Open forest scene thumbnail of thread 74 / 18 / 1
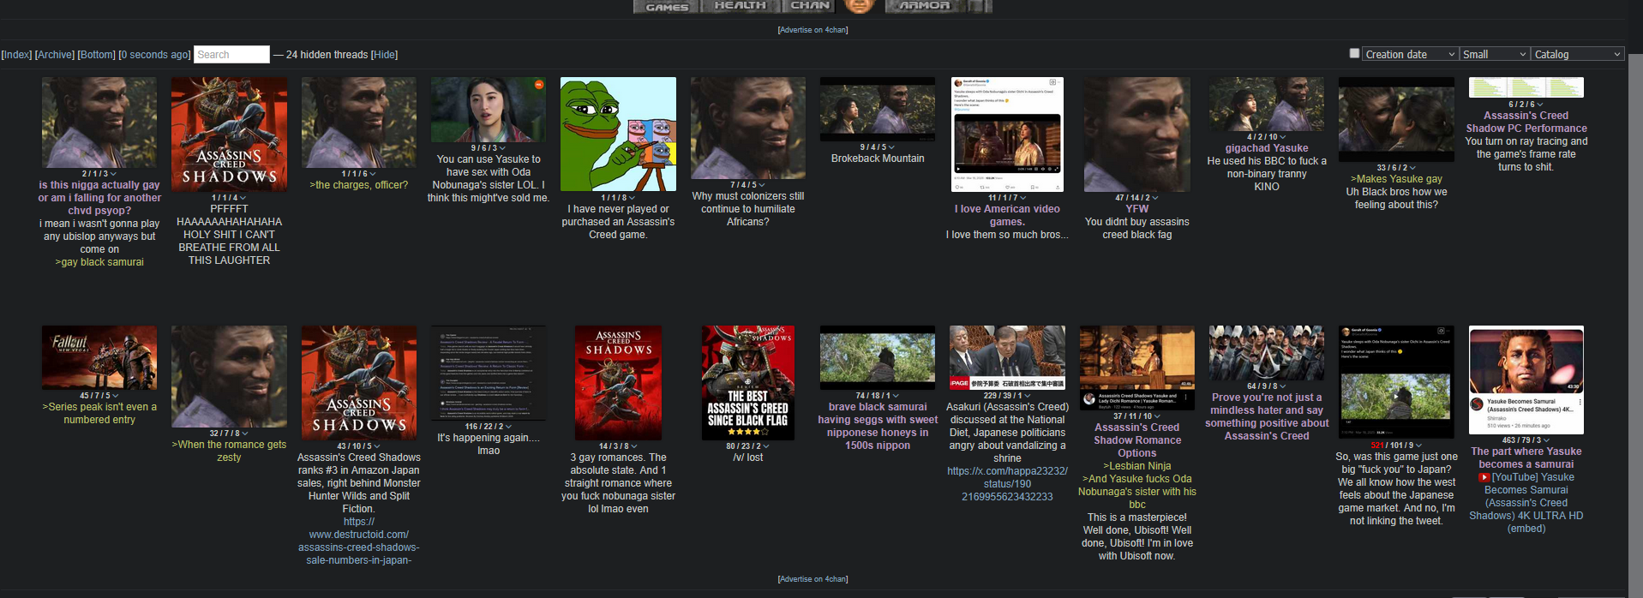Viewport: 1643px width, 598px height. 878,357
